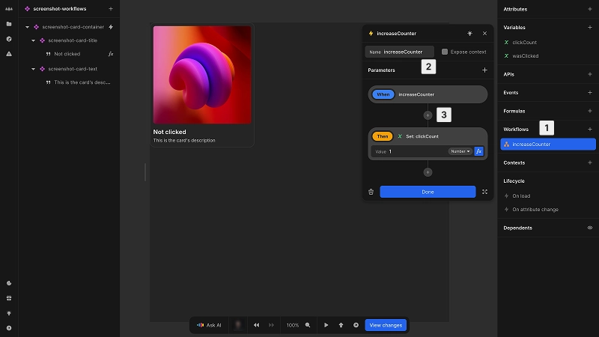Add a new workflow

(589, 129)
